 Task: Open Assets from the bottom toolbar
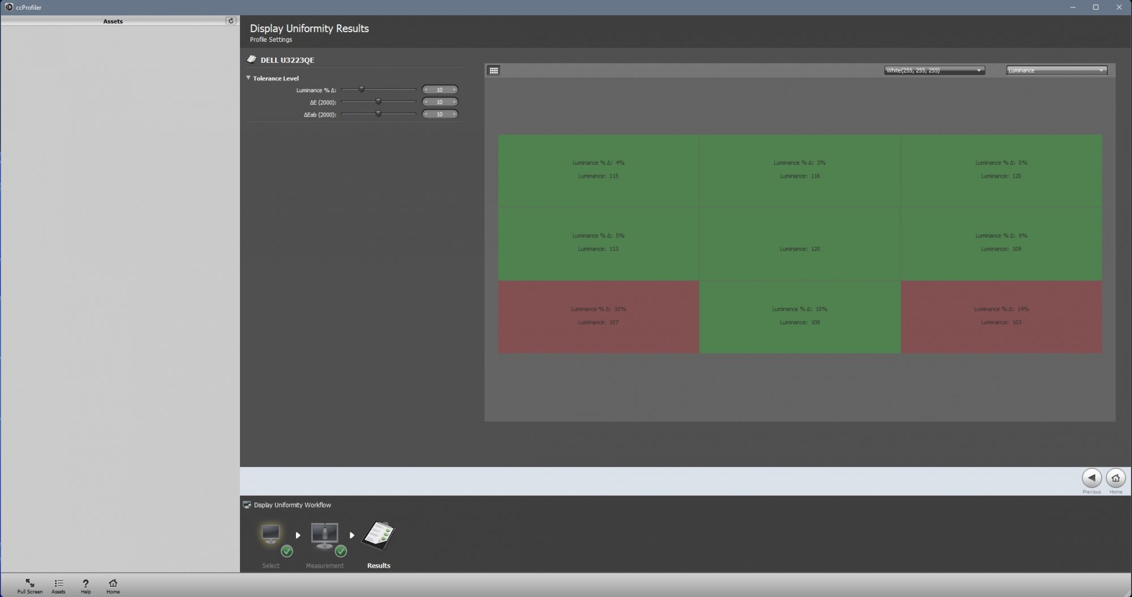58,586
